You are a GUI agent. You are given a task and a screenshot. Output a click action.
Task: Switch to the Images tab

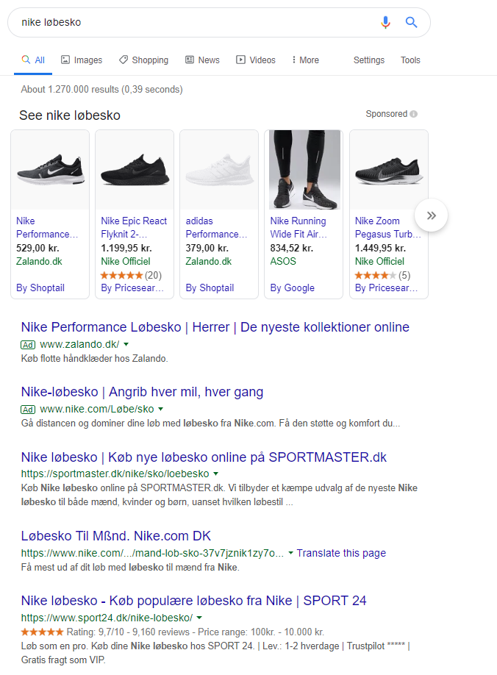click(82, 60)
